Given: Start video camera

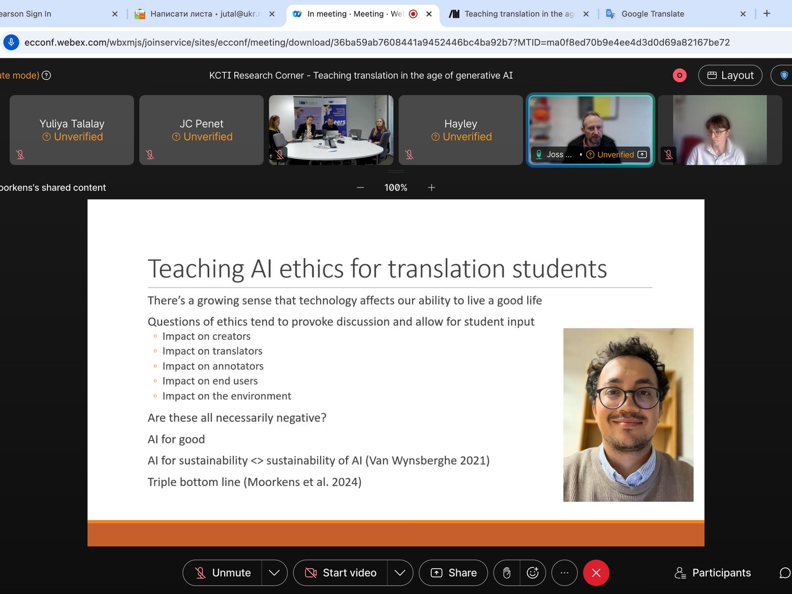Looking at the screenshot, I should tap(341, 573).
